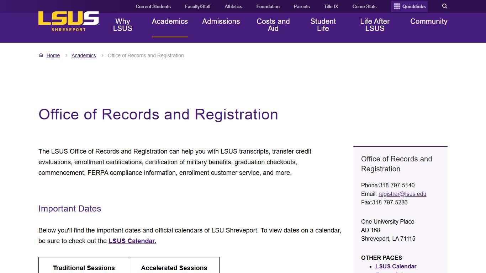Open the Academics navigation menu
486x273 pixels.
point(170,21)
